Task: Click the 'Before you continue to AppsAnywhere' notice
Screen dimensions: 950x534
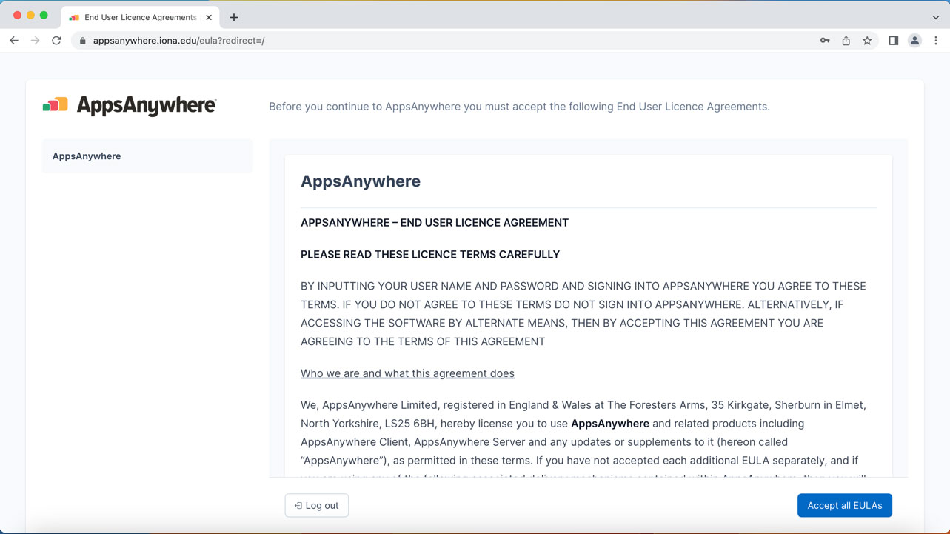Action: click(x=519, y=107)
